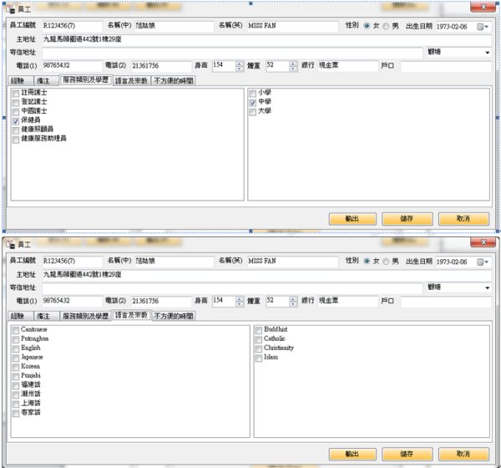Click 體重 spinner arrows in upper window

point(293,66)
